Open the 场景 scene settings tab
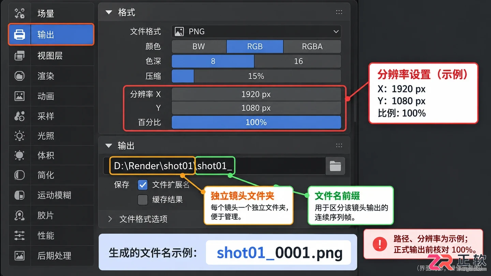Viewport: 491px width, 276px height. click(x=51, y=14)
